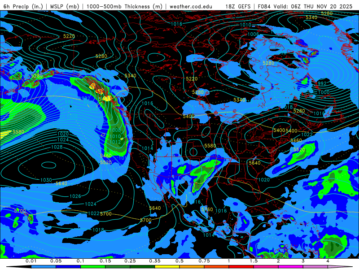Select the 0.05 value on the precip legend

click(56, 261)
